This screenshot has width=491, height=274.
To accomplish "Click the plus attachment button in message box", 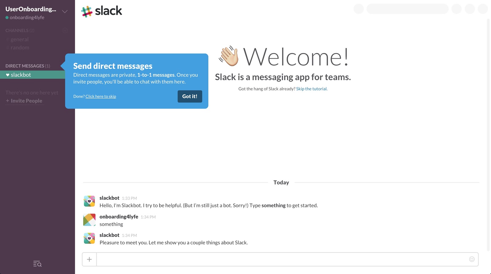I will [x=89, y=260].
